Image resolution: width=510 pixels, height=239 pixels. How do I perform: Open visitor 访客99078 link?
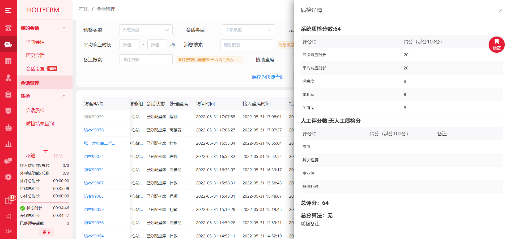click(x=94, y=130)
